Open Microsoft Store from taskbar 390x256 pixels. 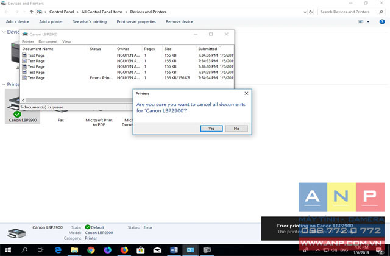pyautogui.click(x=141, y=250)
